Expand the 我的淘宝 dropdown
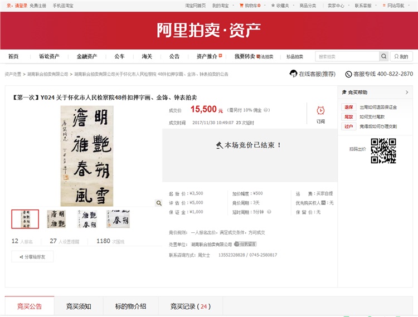 (x=234, y=6)
